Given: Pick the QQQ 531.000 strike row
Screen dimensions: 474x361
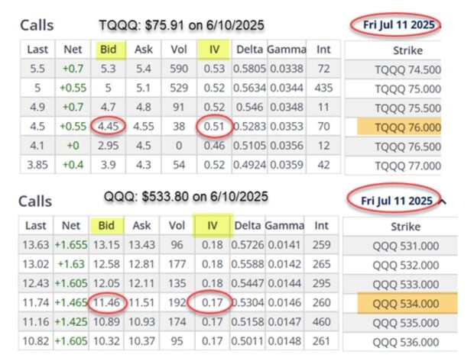Looking at the screenshot, I should (405, 244).
